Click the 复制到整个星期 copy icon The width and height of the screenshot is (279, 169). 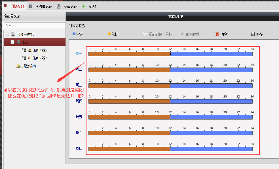click(x=145, y=34)
